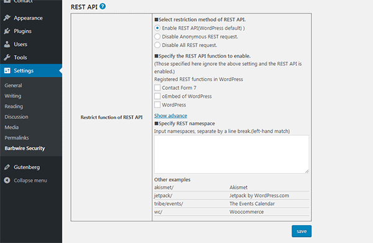Click the save button
Viewport: 373px width, 243px height.
(x=302, y=231)
